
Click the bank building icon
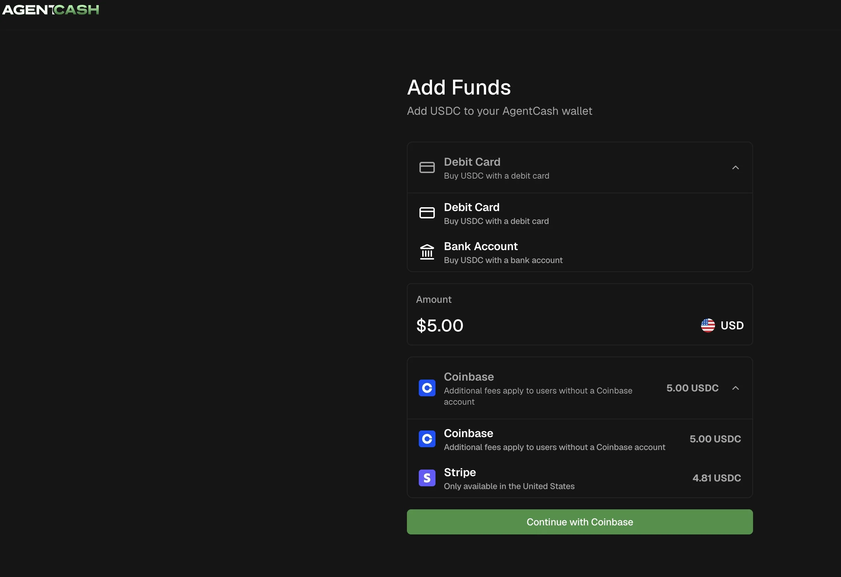click(x=427, y=252)
